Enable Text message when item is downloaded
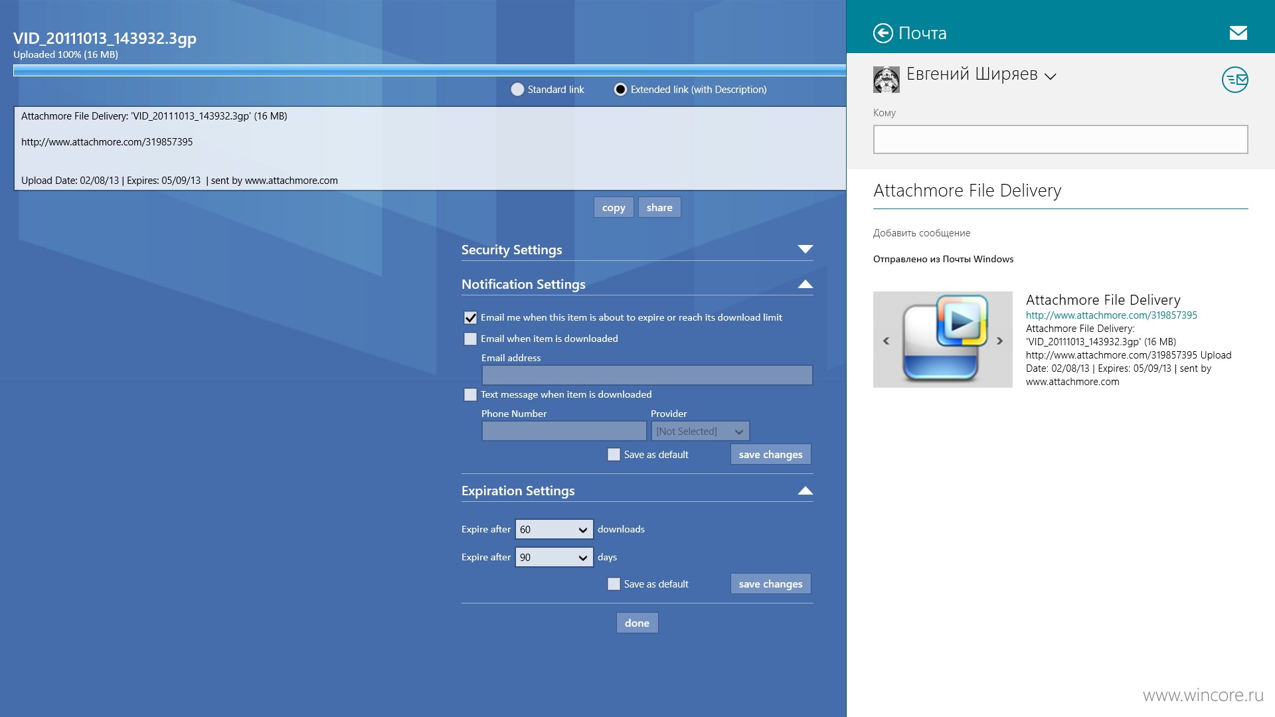The height and width of the screenshot is (717, 1275). tap(470, 395)
